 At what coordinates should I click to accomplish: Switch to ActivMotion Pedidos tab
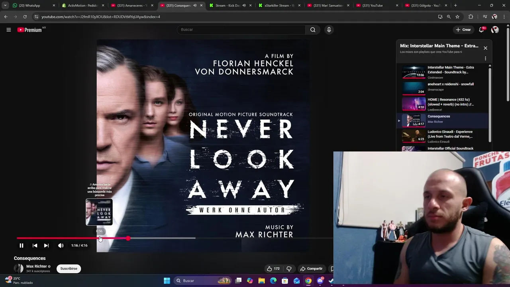(x=83, y=6)
